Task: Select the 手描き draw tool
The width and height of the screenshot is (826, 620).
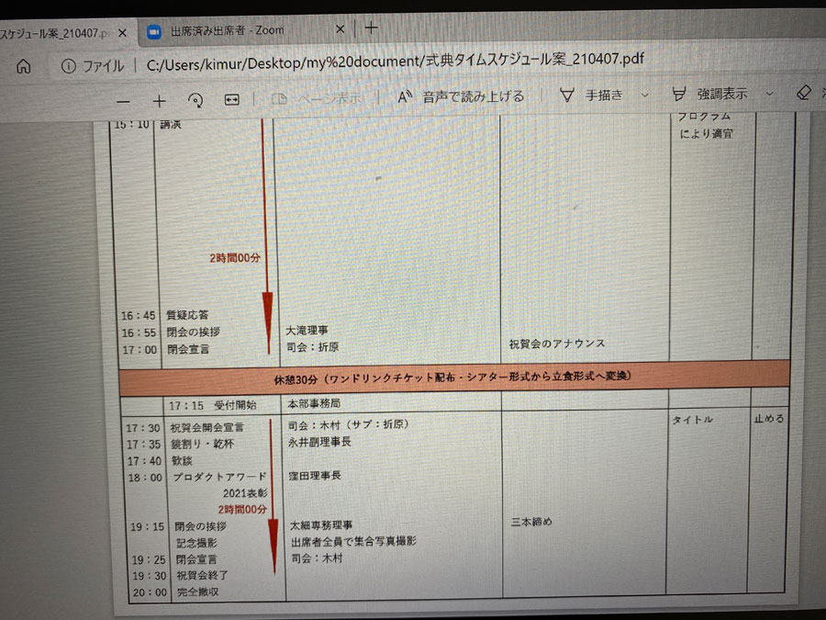Action: (591, 96)
